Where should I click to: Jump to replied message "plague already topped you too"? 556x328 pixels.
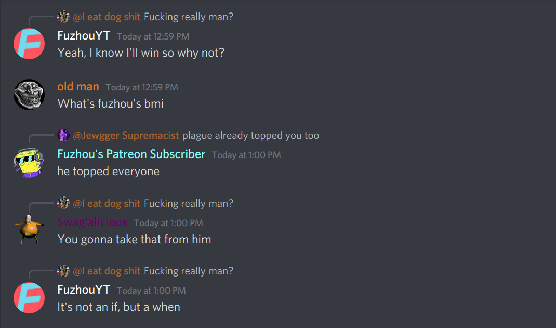250,135
